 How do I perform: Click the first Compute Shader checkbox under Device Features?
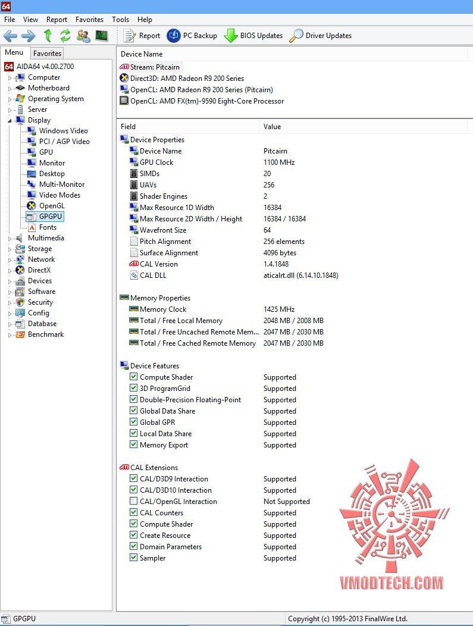(134, 377)
